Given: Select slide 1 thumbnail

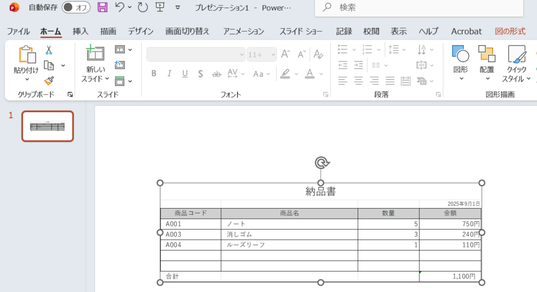Looking at the screenshot, I should pos(48,126).
